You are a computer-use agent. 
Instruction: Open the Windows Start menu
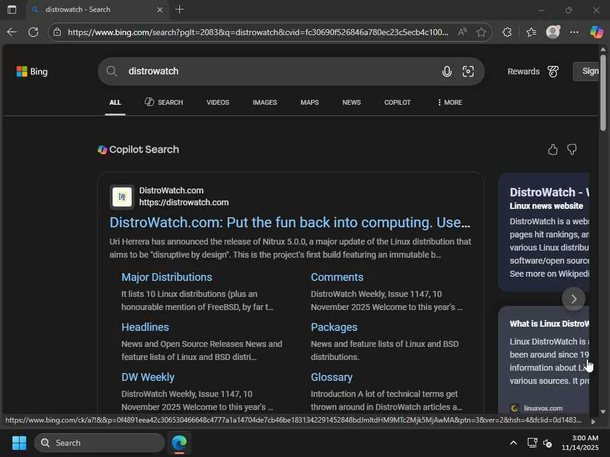[x=19, y=443]
